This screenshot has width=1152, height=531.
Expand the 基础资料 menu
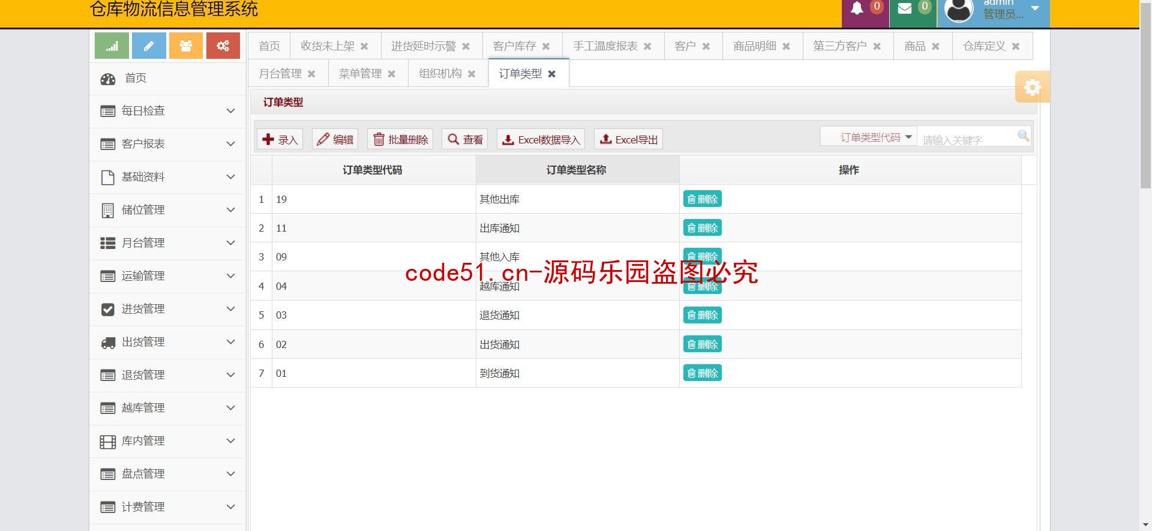click(x=167, y=177)
